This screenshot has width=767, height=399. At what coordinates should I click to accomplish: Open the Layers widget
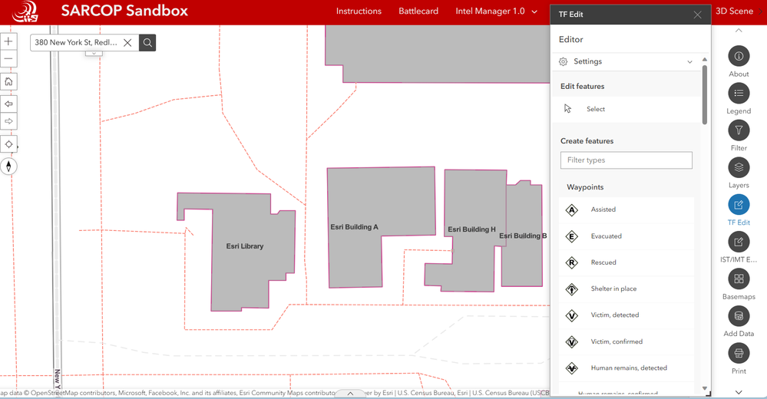click(x=739, y=168)
